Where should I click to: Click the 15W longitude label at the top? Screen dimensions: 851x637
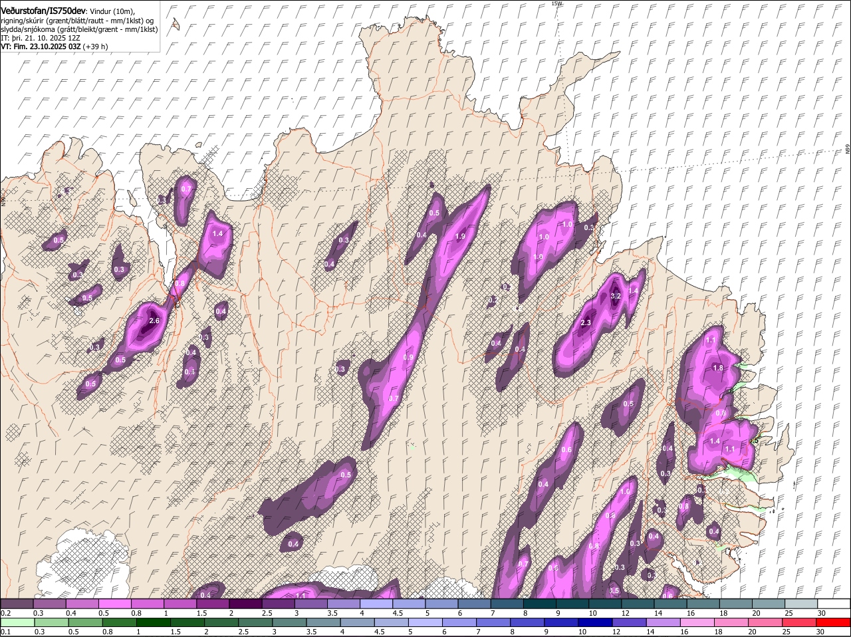(x=557, y=4)
